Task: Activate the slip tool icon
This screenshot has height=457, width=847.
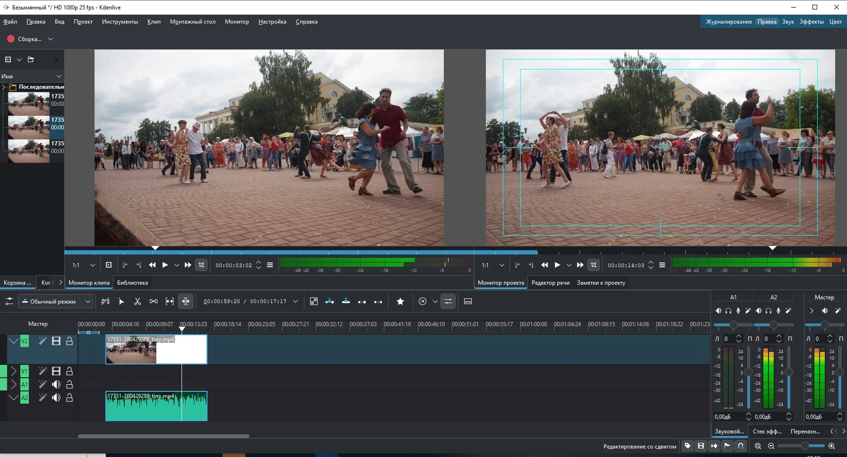Action: click(170, 301)
